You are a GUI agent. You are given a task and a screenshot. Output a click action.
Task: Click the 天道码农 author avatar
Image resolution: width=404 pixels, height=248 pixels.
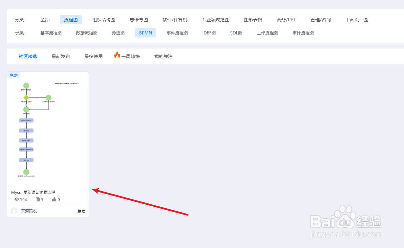click(x=14, y=211)
